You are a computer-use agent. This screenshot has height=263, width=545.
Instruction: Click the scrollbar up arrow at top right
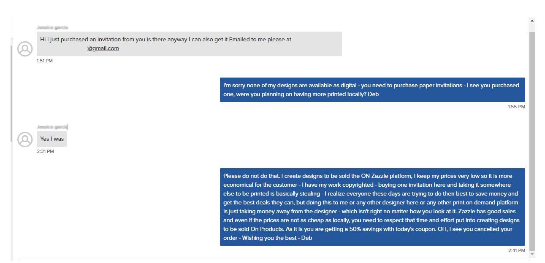pyautogui.click(x=532, y=20)
